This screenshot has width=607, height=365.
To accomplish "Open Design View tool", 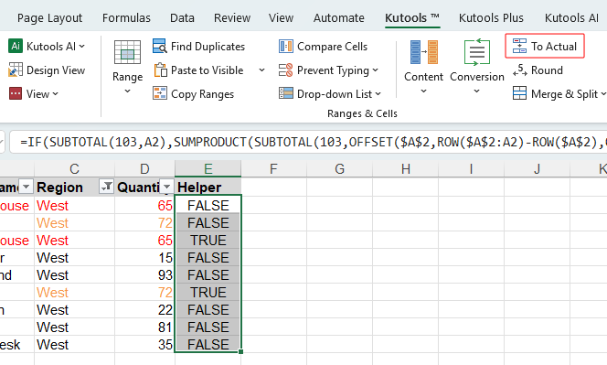I will coord(47,70).
